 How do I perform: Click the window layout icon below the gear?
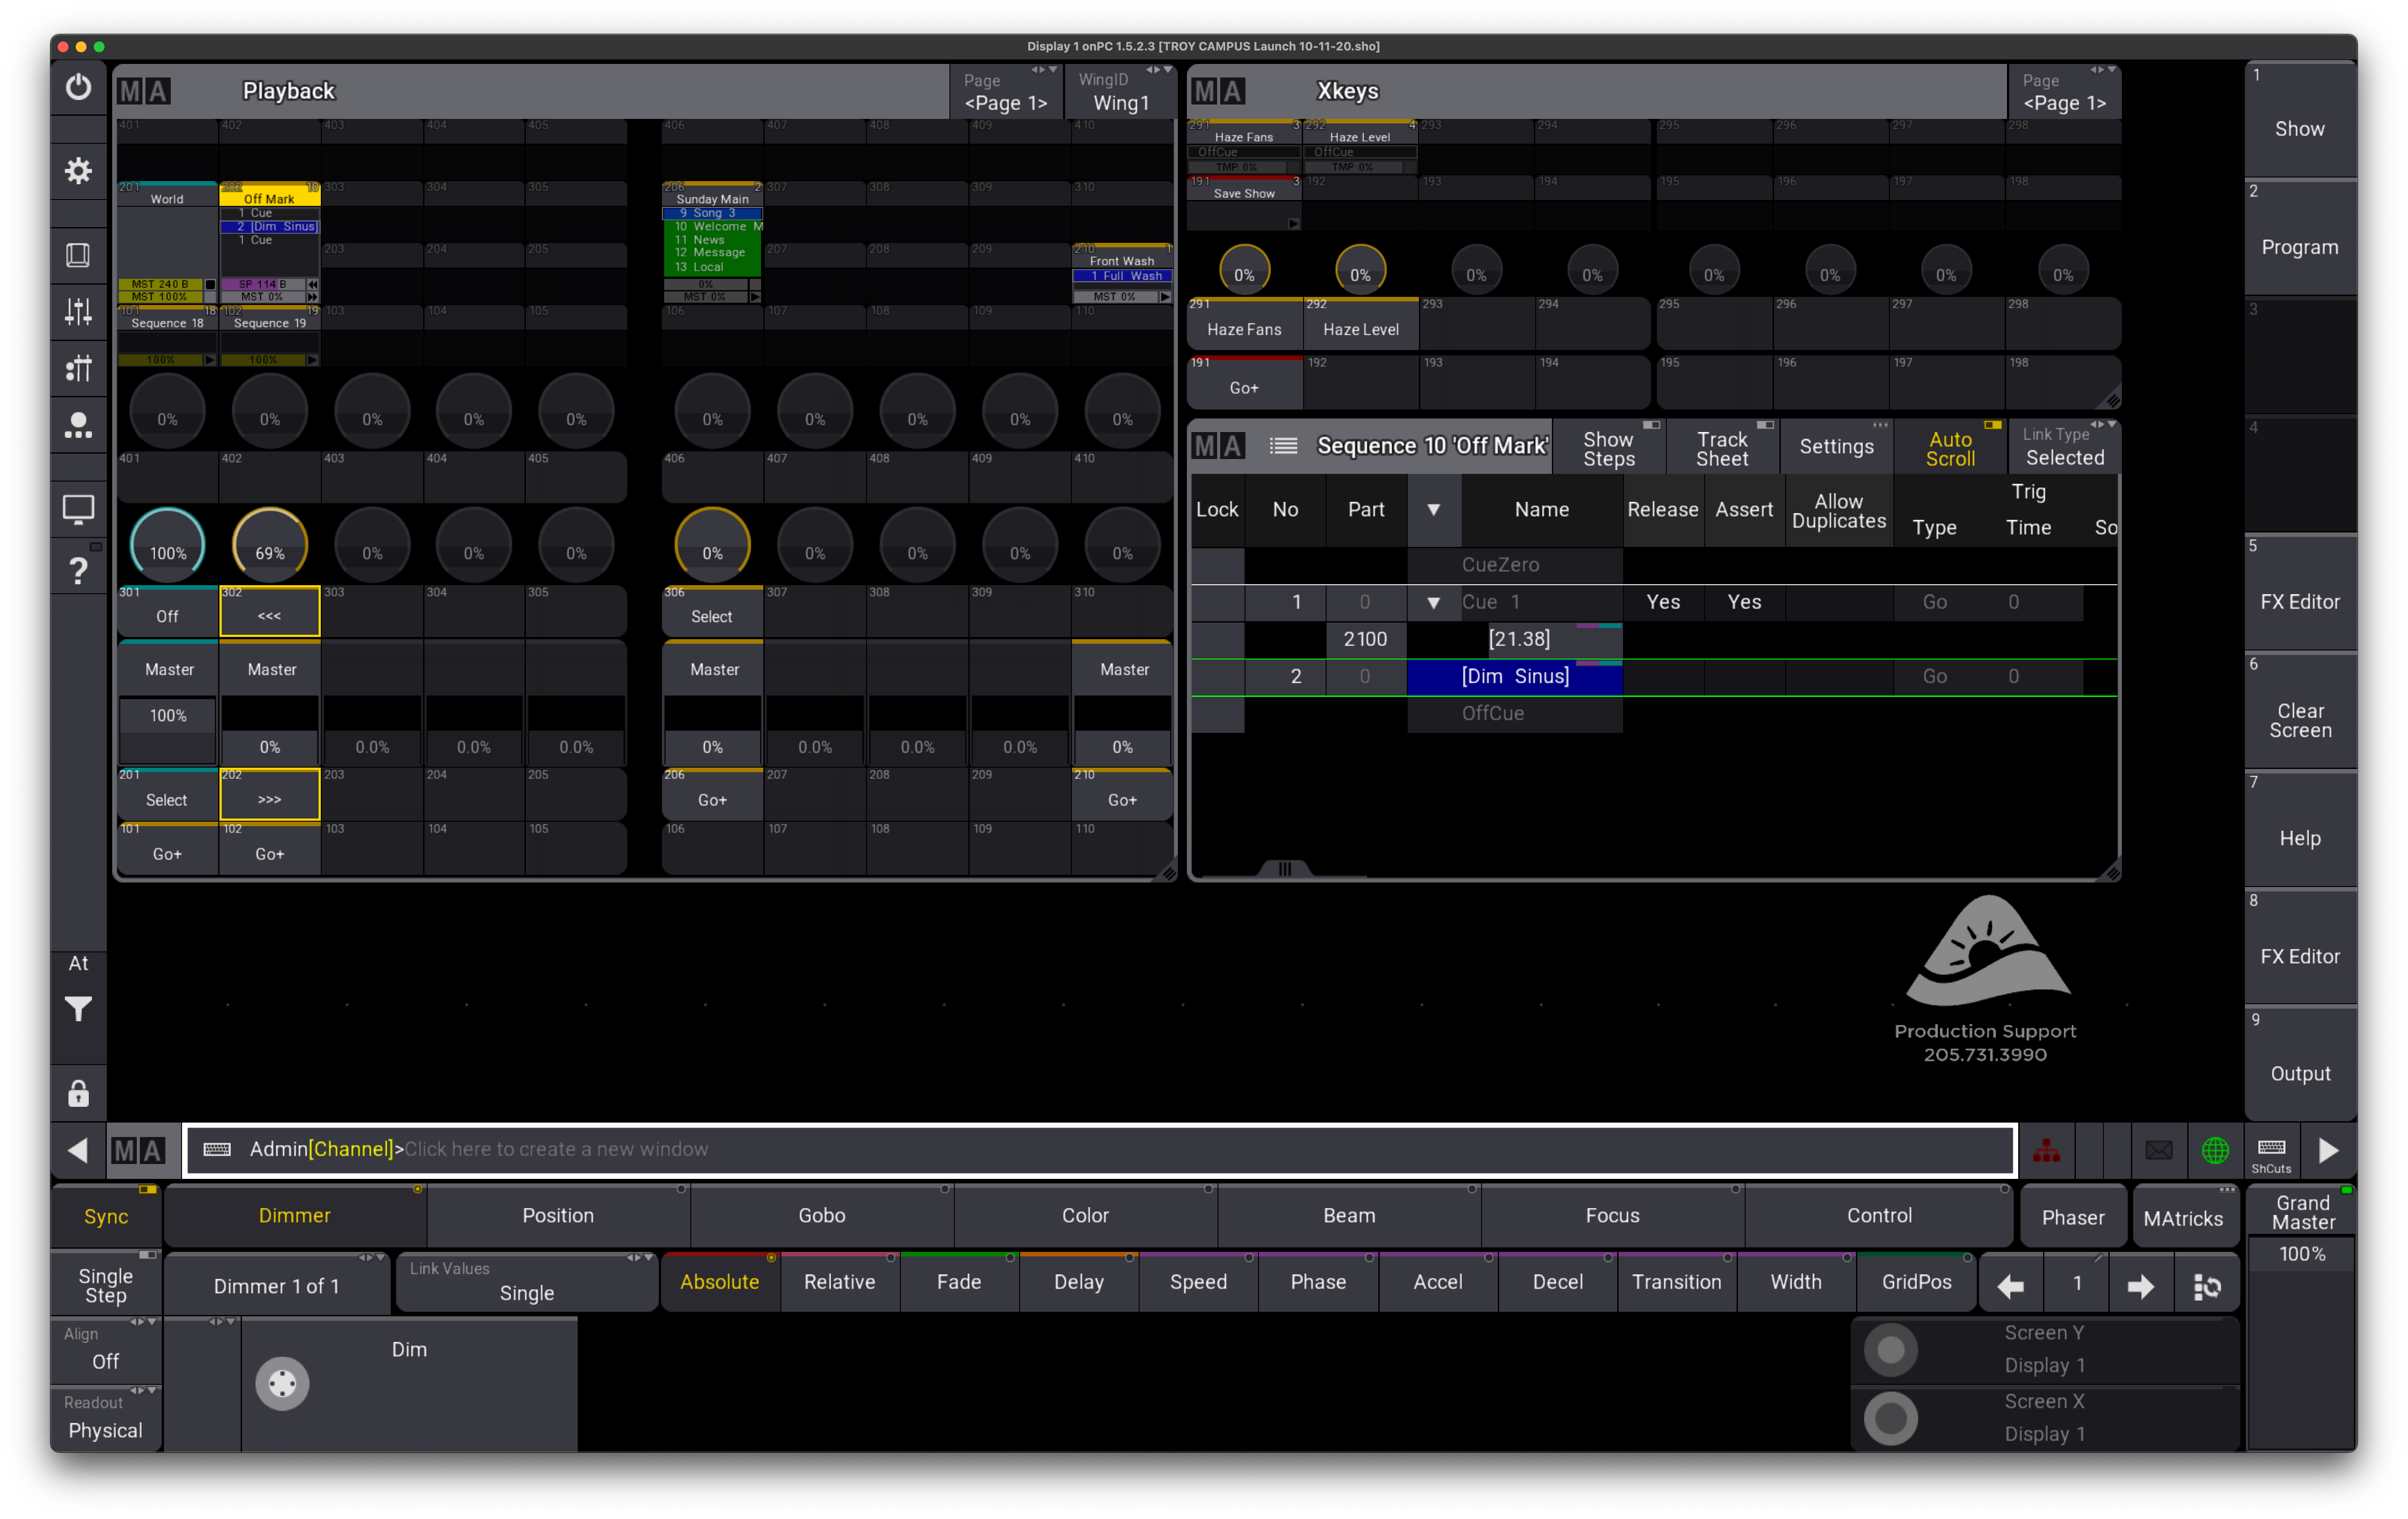click(x=78, y=255)
